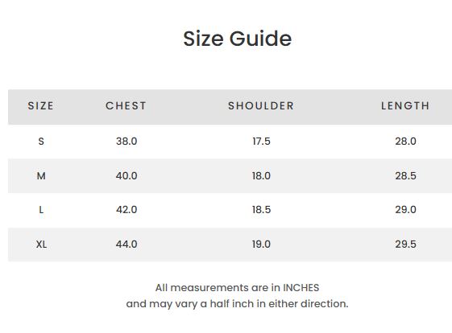Image resolution: width=452 pixels, height=333 pixels.
Task: Click chest value 40.0
Action: pos(126,175)
